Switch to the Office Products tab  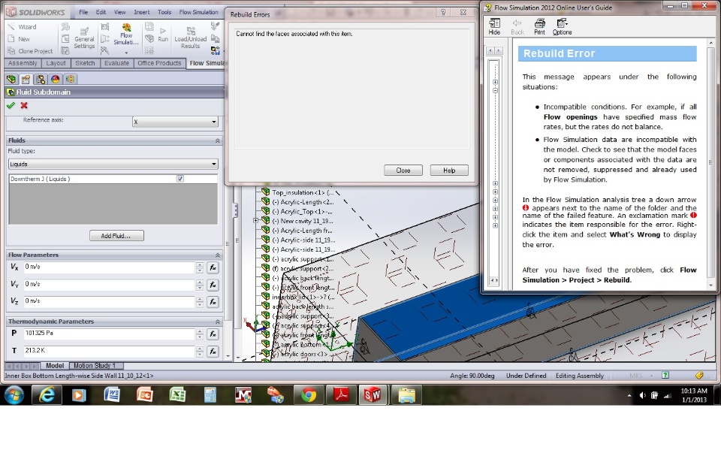pyautogui.click(x=159, y=63)
